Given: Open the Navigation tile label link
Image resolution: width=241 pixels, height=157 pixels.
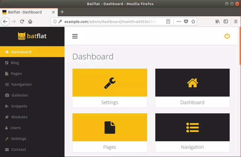Looking at the screenshot, I should point(192,147).
